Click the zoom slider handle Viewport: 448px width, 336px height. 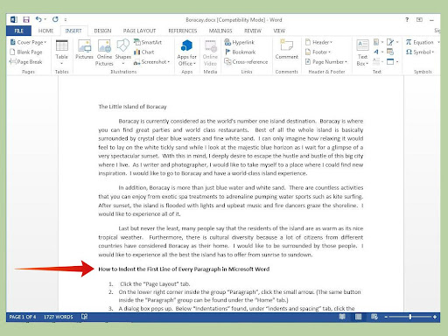click(x=410, y=317)
